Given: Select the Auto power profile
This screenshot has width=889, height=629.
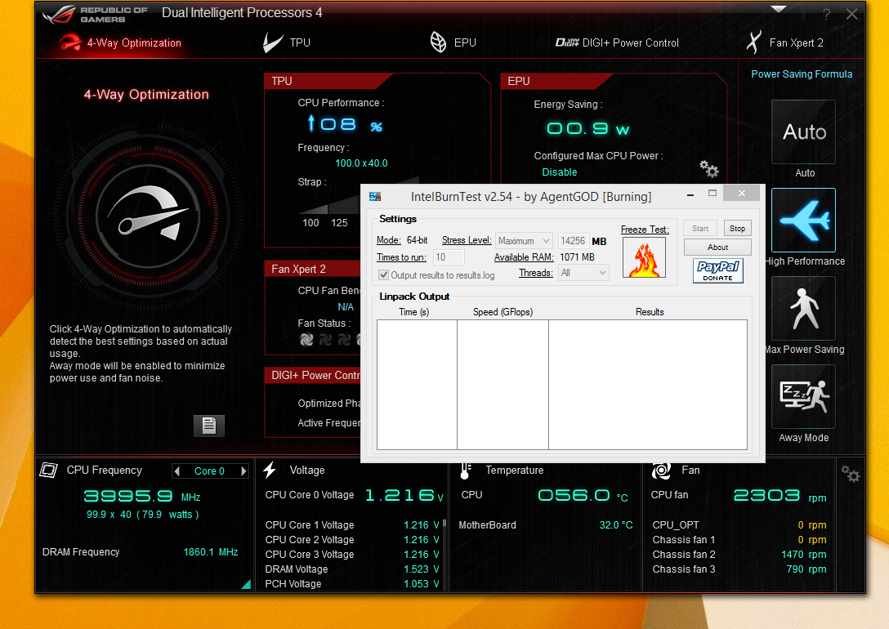Looking at the screenshot, I should (x=803, y=132).
